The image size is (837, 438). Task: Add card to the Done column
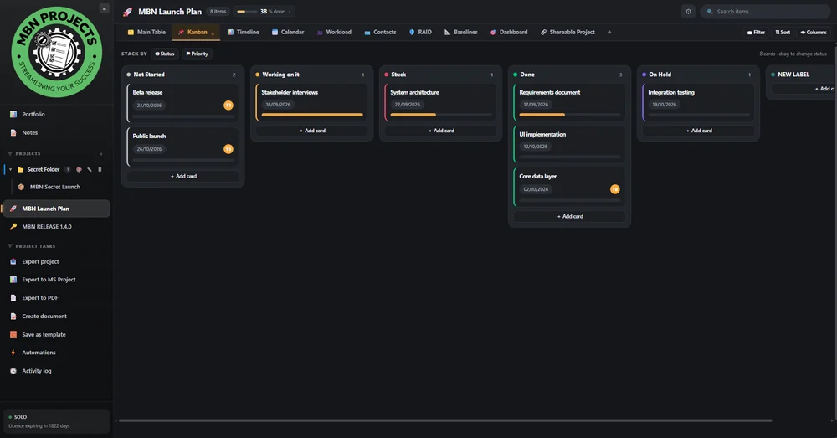[x=569, y=216]
